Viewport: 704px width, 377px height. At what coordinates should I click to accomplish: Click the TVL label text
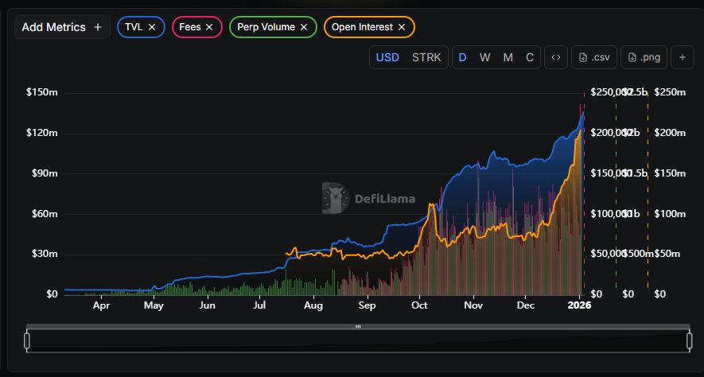134,27
